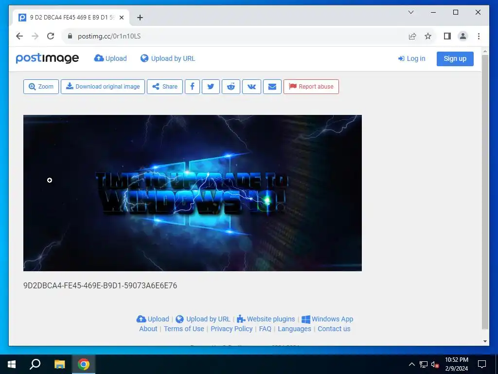The height and width of the screenshot is (374, 498).
Task: Share the image on VK
Action: tap(251, 87)
